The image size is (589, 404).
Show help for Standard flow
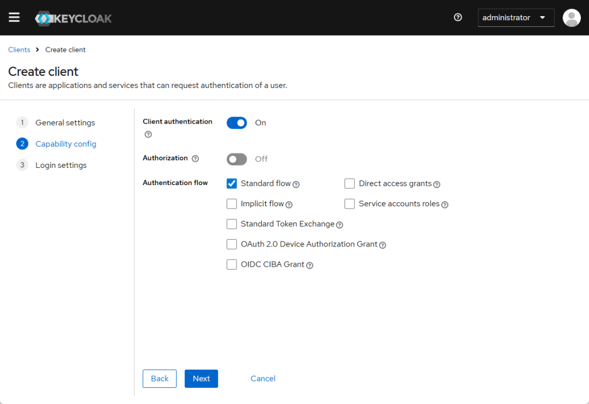click(296, 184)
